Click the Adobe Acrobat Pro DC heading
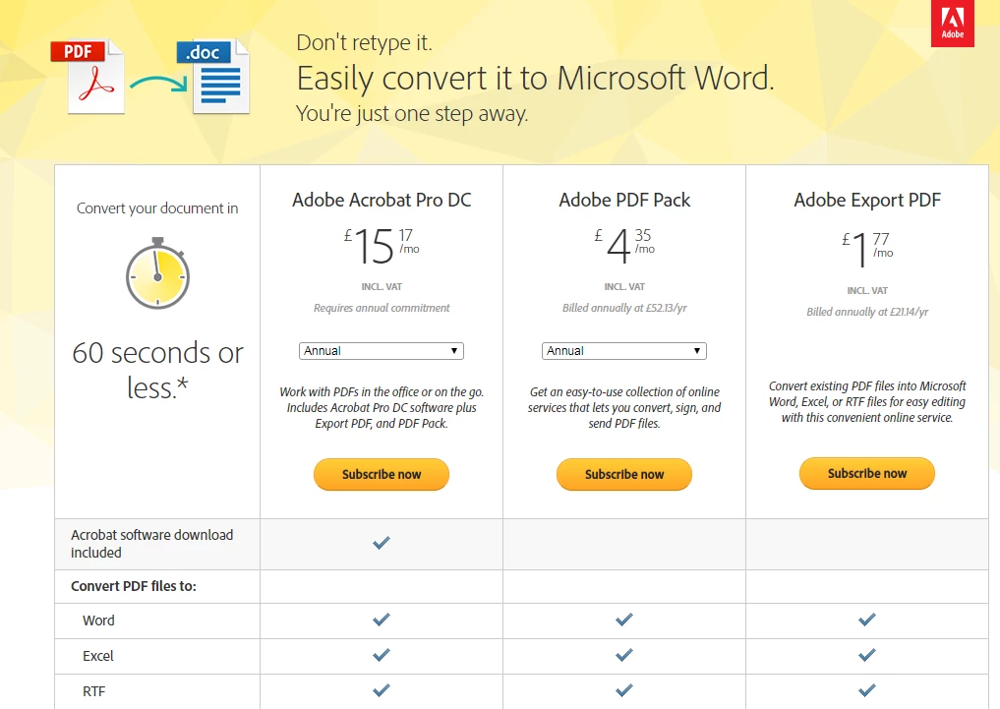1000x709 pixels. pos(382,201)
